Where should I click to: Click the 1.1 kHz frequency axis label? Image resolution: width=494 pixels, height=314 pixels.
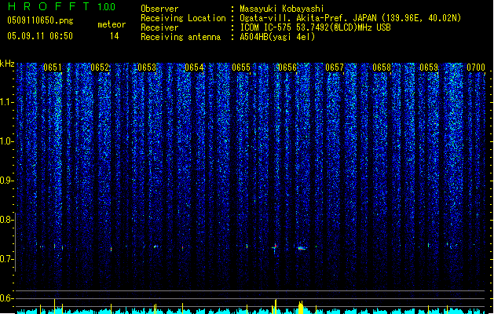(x=6, y=102)
